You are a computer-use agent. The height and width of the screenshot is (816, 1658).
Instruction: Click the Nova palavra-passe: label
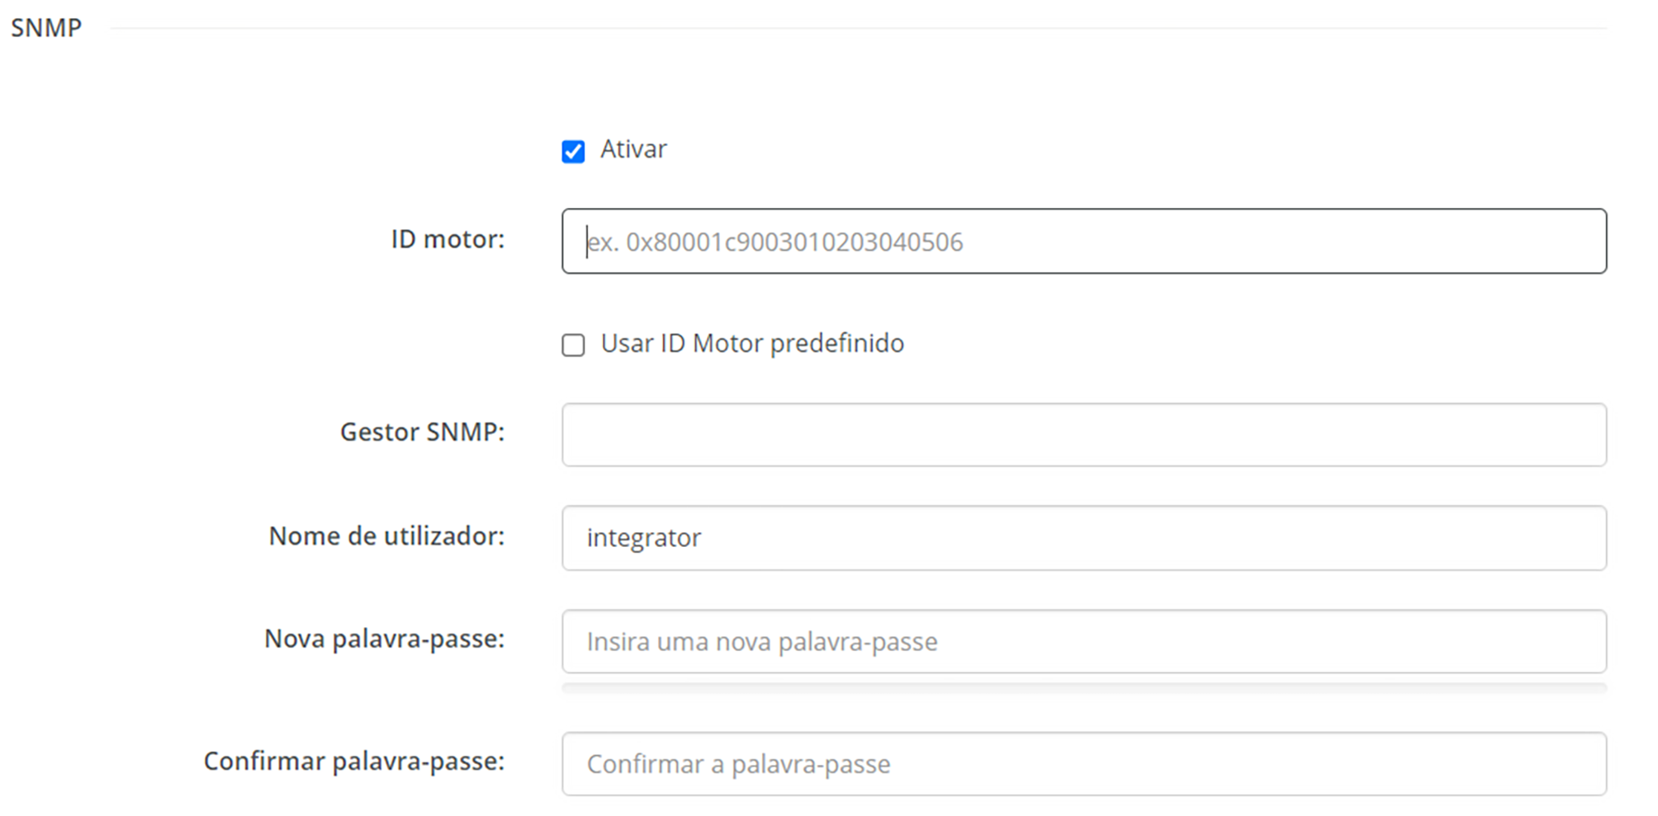384,639
